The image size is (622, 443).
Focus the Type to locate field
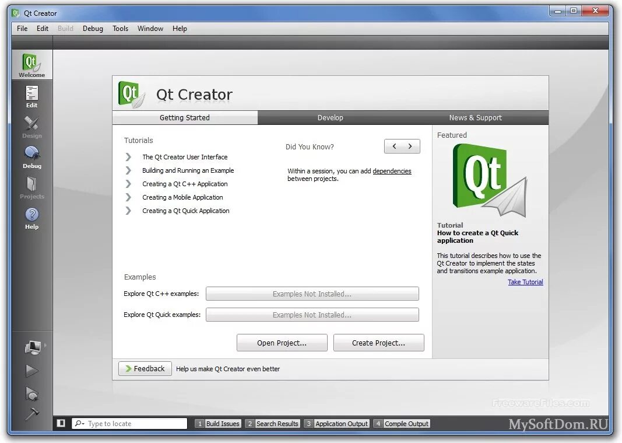click(x=129, y=424)
